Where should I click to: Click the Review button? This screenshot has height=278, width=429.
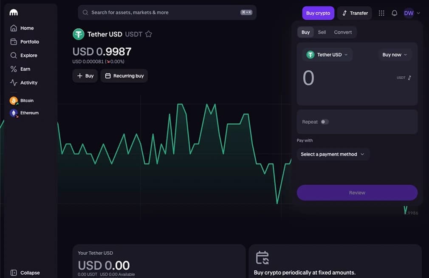click(357, 193)
